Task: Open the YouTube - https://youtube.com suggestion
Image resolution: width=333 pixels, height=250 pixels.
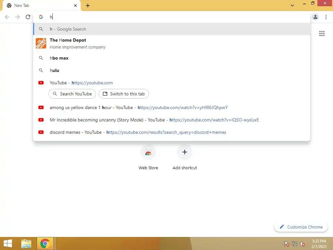Action: point(172,83)
